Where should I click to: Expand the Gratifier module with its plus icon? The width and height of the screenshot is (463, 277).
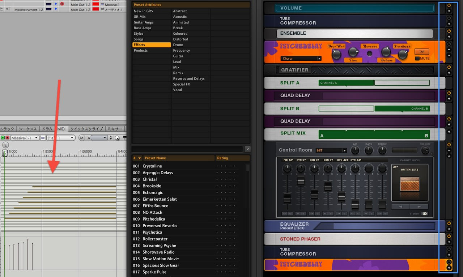[x=449, y=73]
